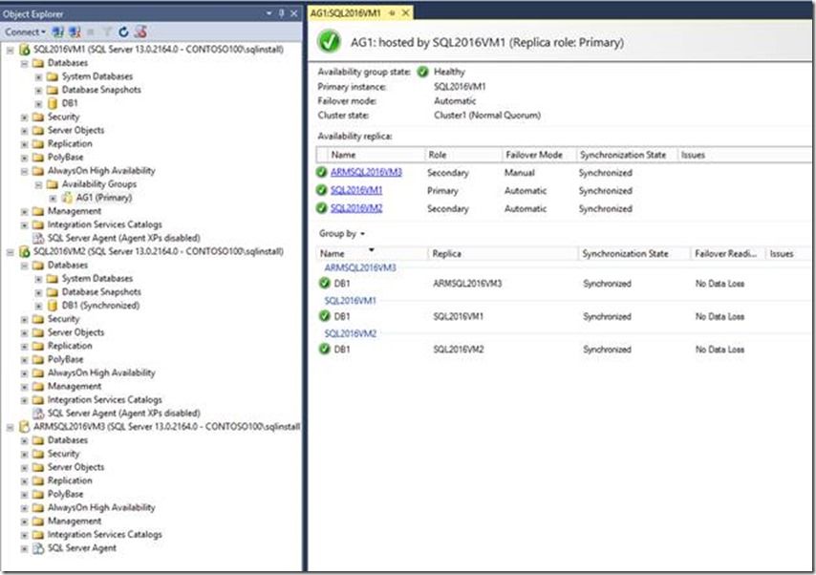Refresh the Object Explorer tree
Image resolution: width=816 pixels, height=575 pixels.
click(x=123, y=32)
